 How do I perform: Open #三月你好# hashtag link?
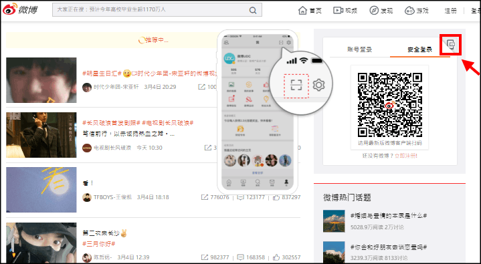tap(99, 244)
